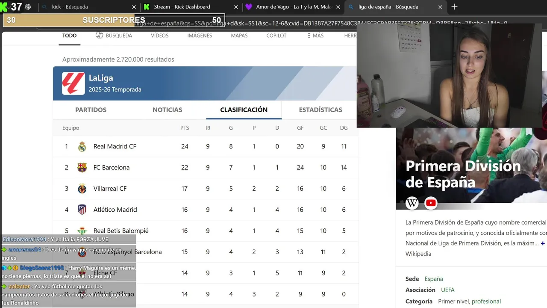Click the 'Wikipedia' source link below description
Viewport: 547px width, 308px height.
[418, 254]
